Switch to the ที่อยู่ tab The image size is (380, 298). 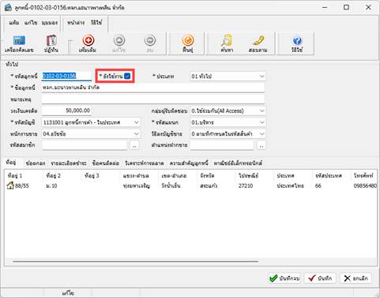[11, 162]
